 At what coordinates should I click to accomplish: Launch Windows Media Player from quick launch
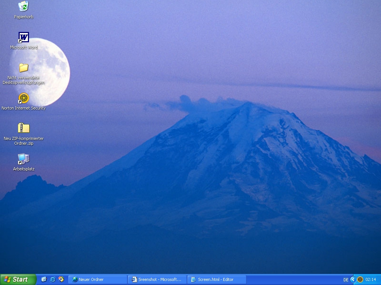(61, 279)
